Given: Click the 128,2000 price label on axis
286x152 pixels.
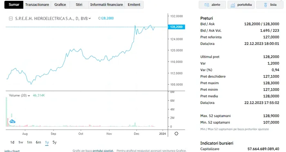Looking at the screenshot, I should [177, 27].
